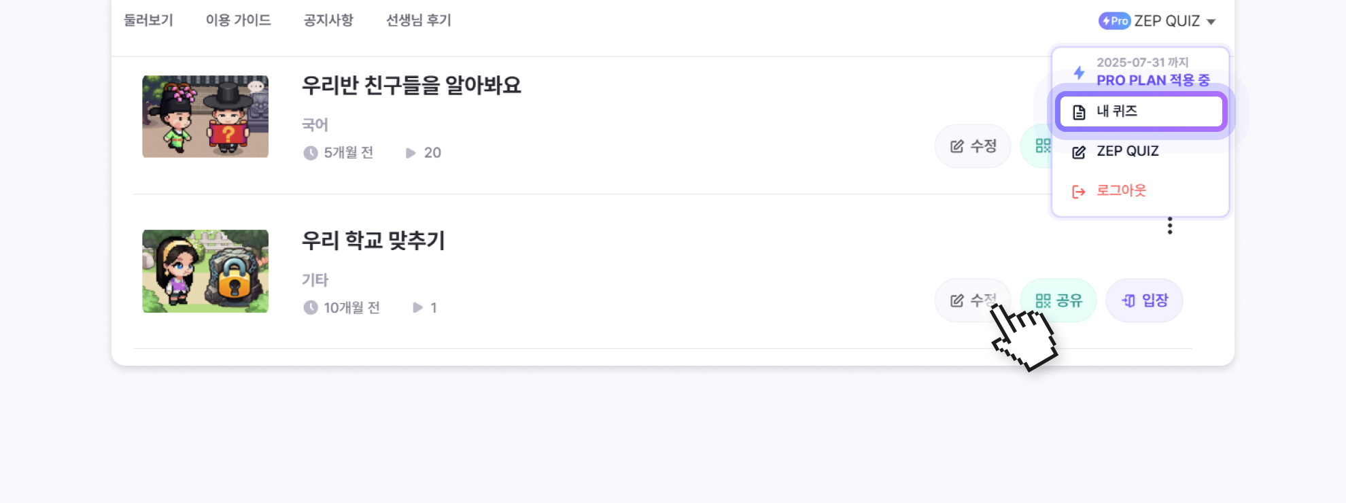Click 로그아웃 to sign out
This screenshot has width=1346, height=503.
pyautogui.click(x=1120, y=190)
